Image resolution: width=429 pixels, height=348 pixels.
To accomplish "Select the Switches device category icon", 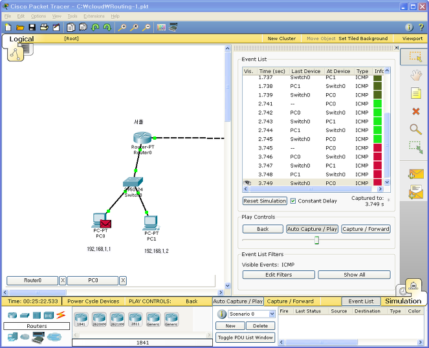I will (x=25, y=316).
